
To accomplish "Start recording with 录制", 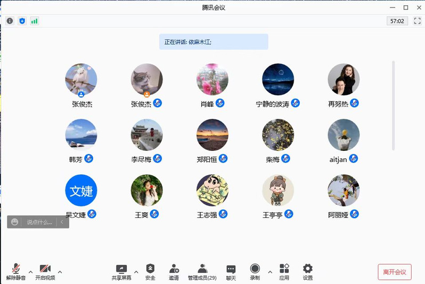I will [x=255, y=272].
